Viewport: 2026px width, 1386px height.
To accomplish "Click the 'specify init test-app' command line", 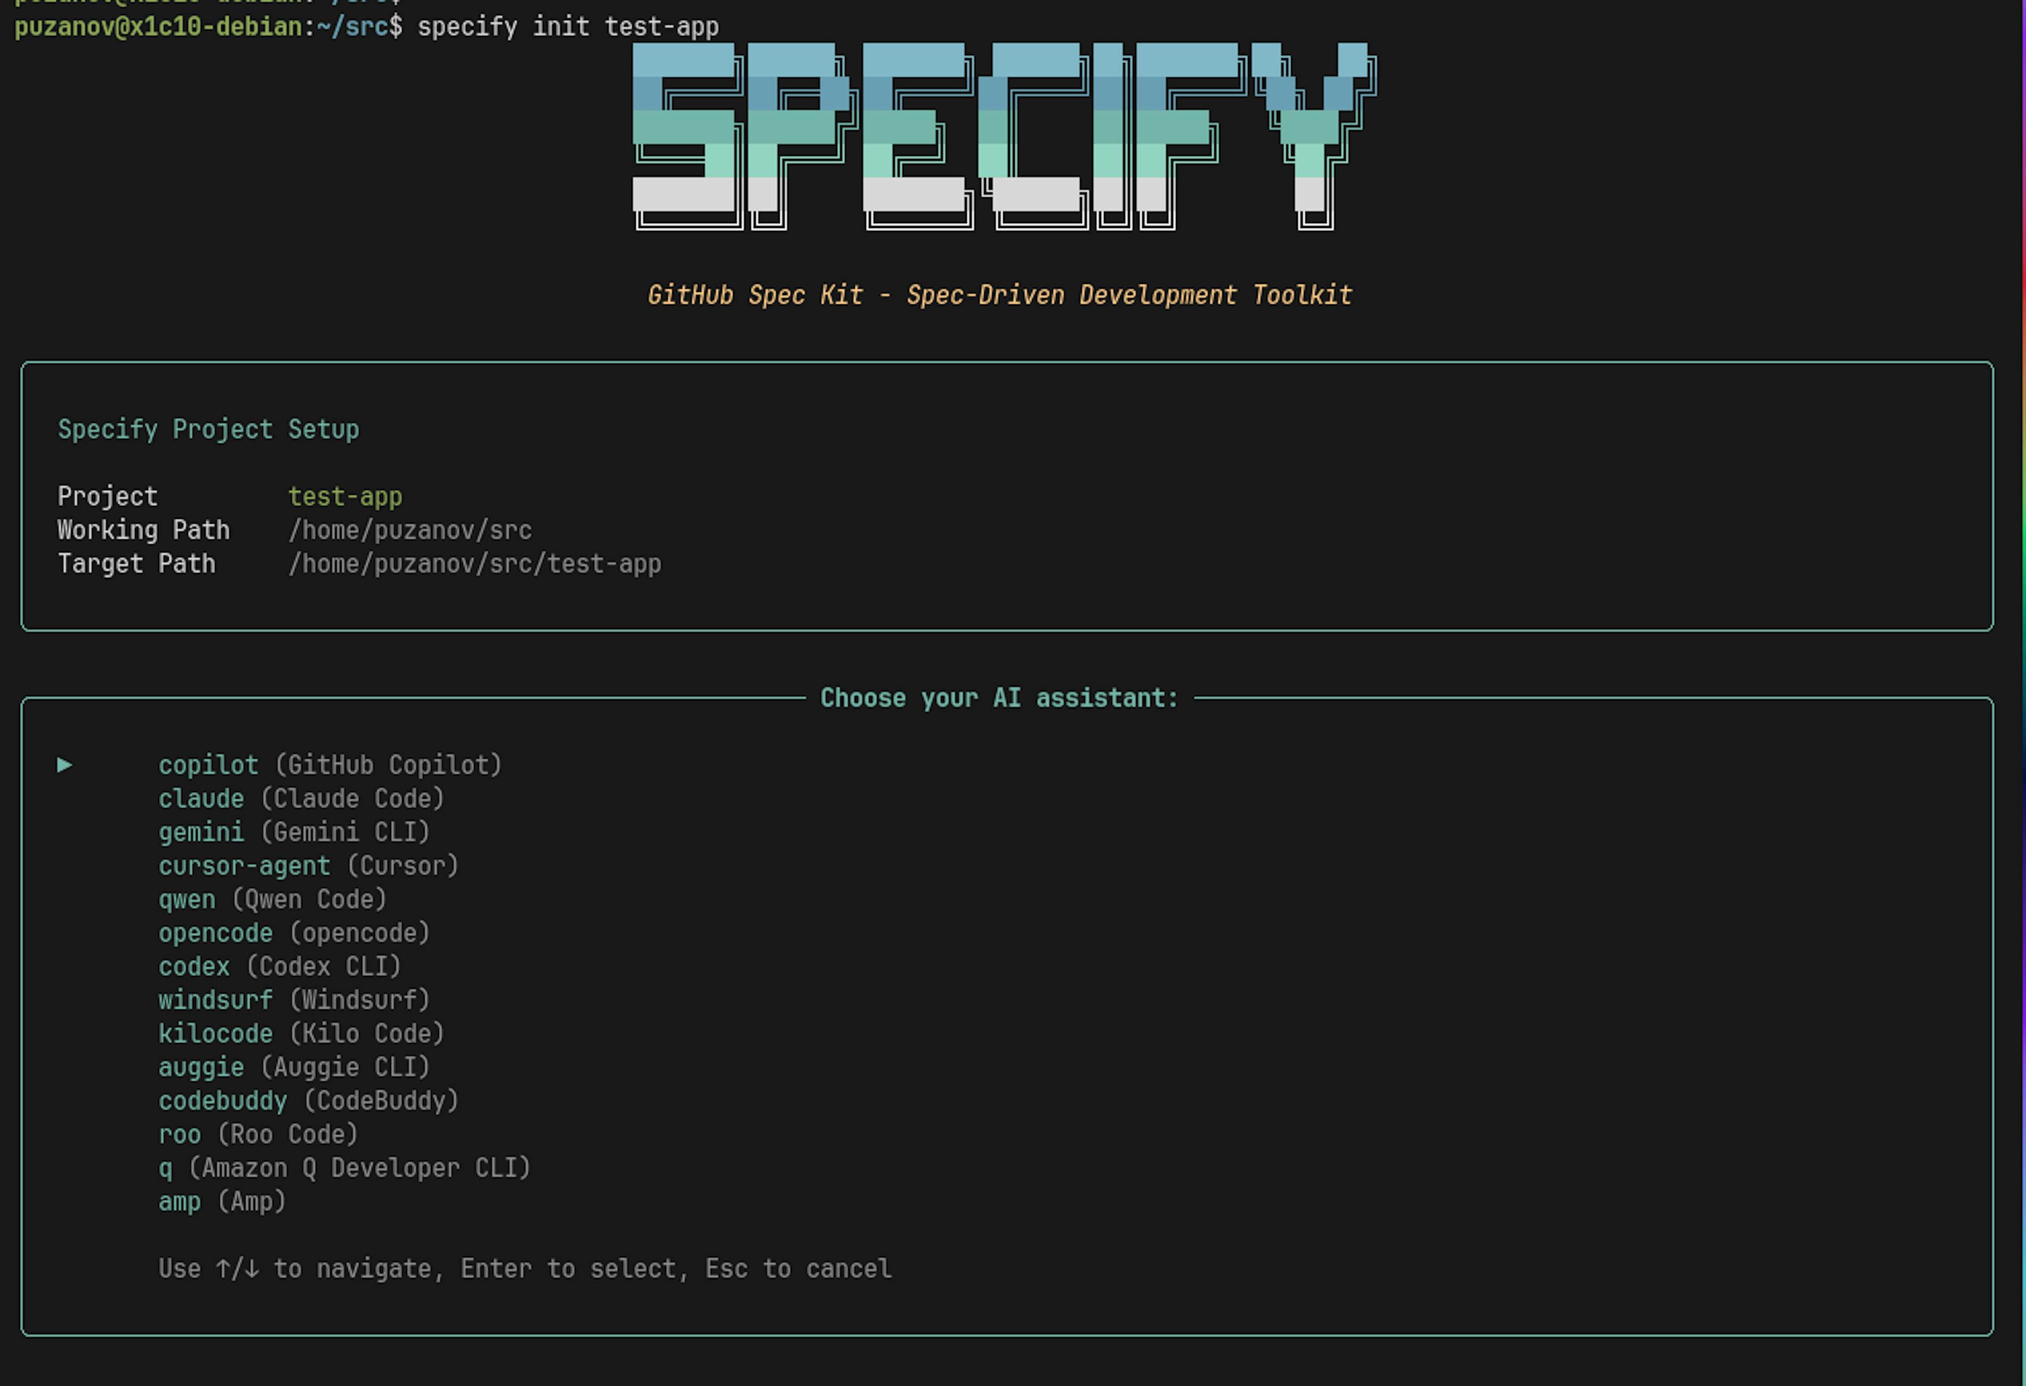I will point(568,27).
